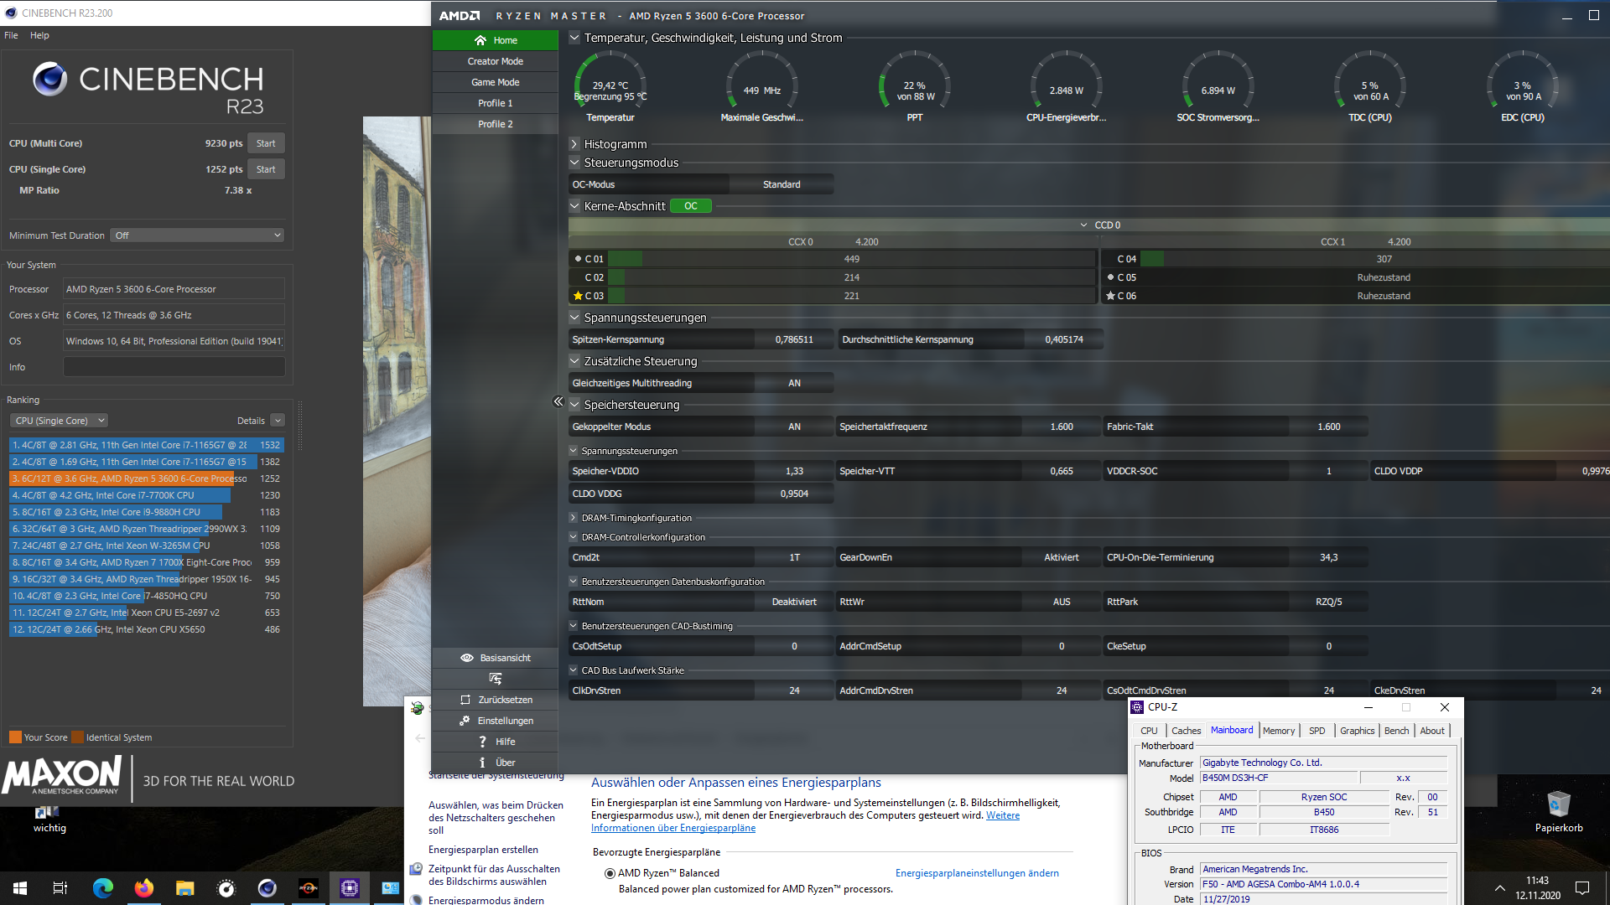The width and height of the screenshot is (1610, 905).
Task: Select the Creator Mode profile
Action: 495,61
